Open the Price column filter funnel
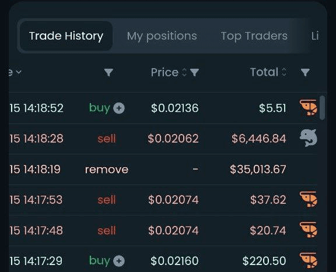 pyautogui.click(x=195, y=73)
